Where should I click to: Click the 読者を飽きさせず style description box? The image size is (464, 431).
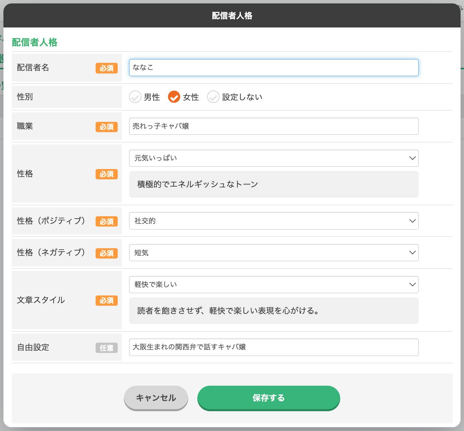tap(274, 311)
